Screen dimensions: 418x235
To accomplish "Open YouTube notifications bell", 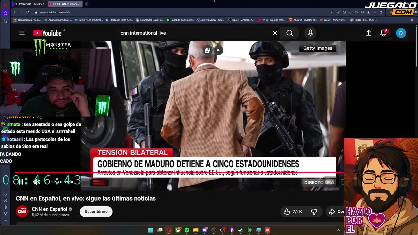I will point(383,33).
